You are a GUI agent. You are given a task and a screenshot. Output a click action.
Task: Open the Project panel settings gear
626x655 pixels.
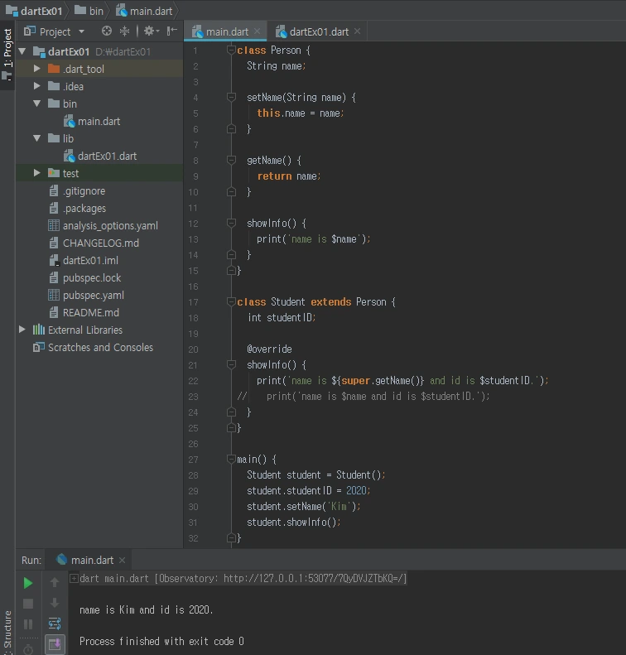pos(149,31)
